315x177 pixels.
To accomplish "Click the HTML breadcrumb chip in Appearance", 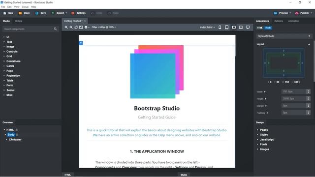I will [259, 28].
